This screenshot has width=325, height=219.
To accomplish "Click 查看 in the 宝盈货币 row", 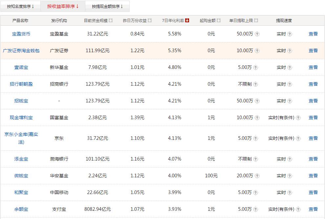I will [x=313, y=34].
